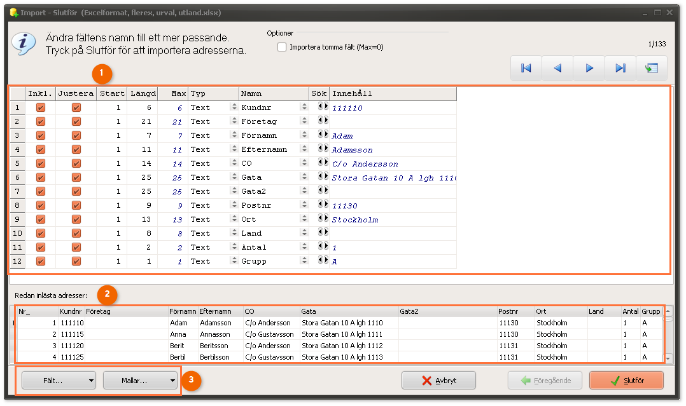Click search arrows for Kundnr row
Viewport: 686px width, 406px height.
tap(323, 106)
